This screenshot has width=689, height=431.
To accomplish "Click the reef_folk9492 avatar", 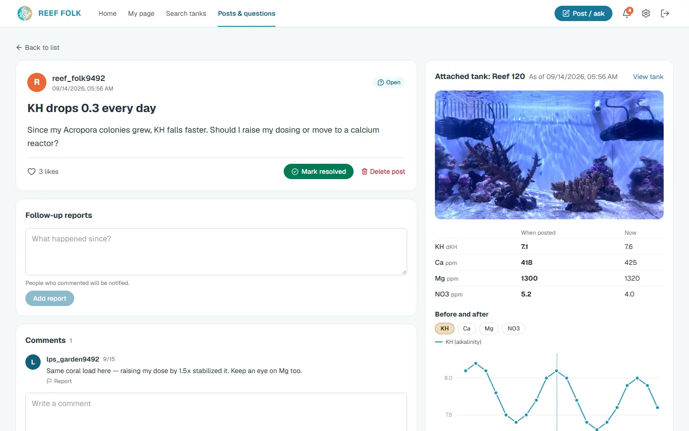I will 37,82.
